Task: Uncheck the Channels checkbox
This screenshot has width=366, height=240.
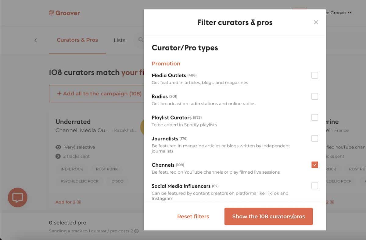Action: 315,165
